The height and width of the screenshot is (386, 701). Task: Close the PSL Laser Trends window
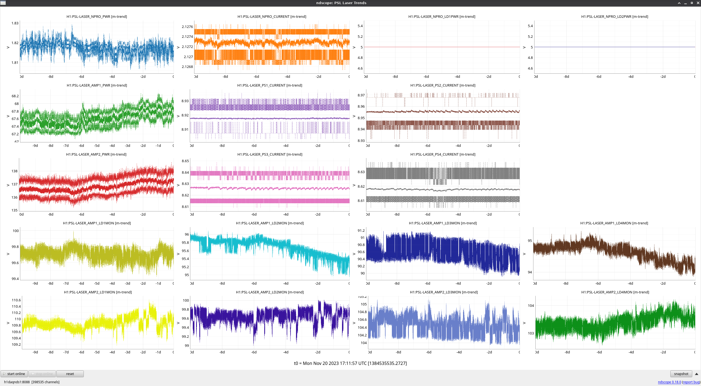698,3
